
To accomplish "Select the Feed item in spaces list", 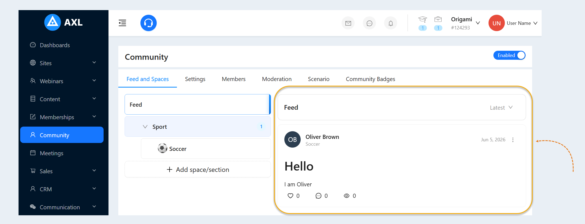I will tap(198, 104).
